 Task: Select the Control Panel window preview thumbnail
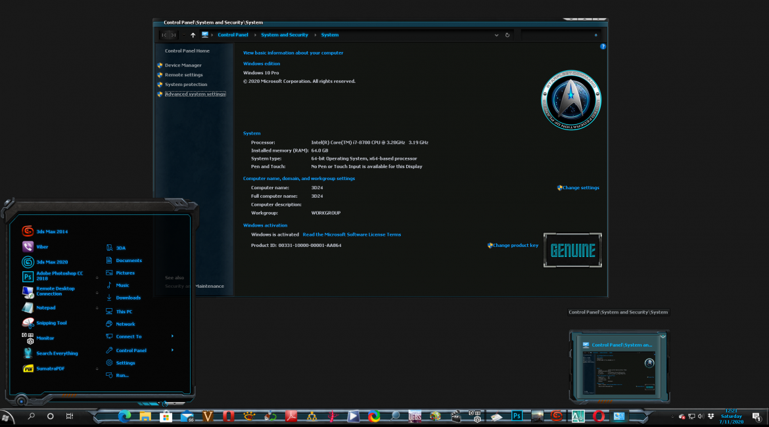click(619, 367)
